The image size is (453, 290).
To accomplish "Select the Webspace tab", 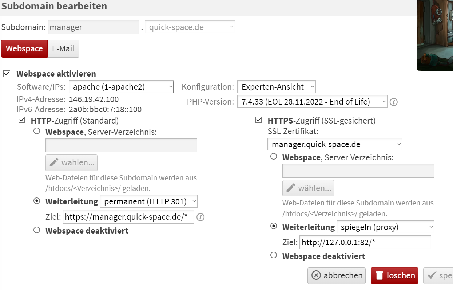I will (x=24, y=49).
